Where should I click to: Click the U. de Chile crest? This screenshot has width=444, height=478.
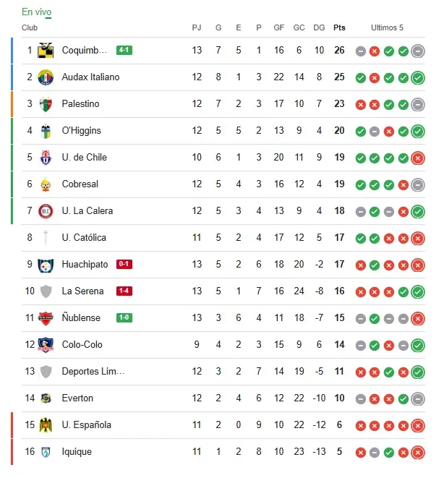pos(46,158)
